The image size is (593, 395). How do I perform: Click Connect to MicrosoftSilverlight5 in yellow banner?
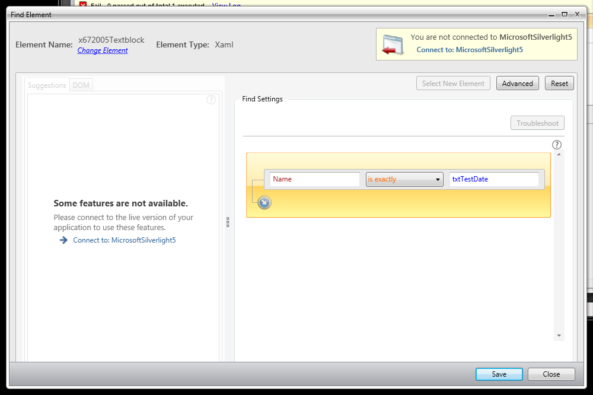pyautogui.click(x=470, y=50)
